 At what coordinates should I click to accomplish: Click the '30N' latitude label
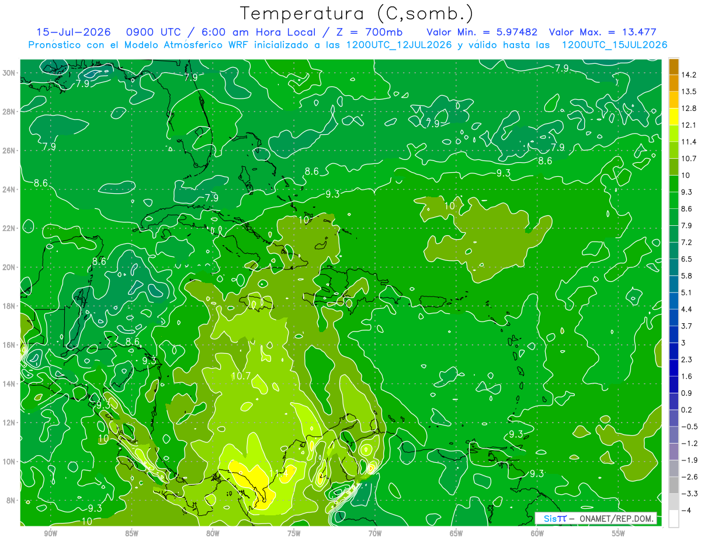click(x=9, y=72)
